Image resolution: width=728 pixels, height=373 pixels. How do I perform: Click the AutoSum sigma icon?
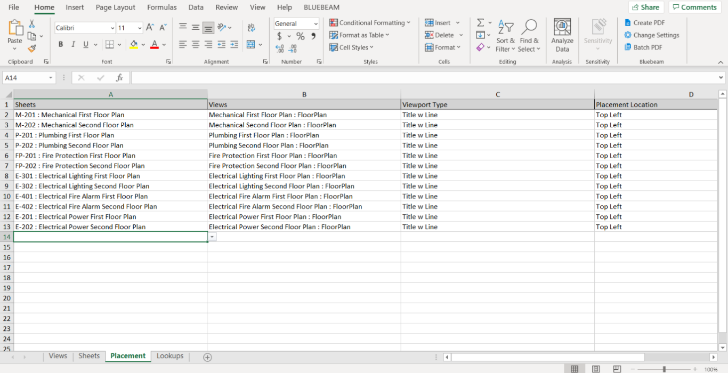tap(480, 23)
